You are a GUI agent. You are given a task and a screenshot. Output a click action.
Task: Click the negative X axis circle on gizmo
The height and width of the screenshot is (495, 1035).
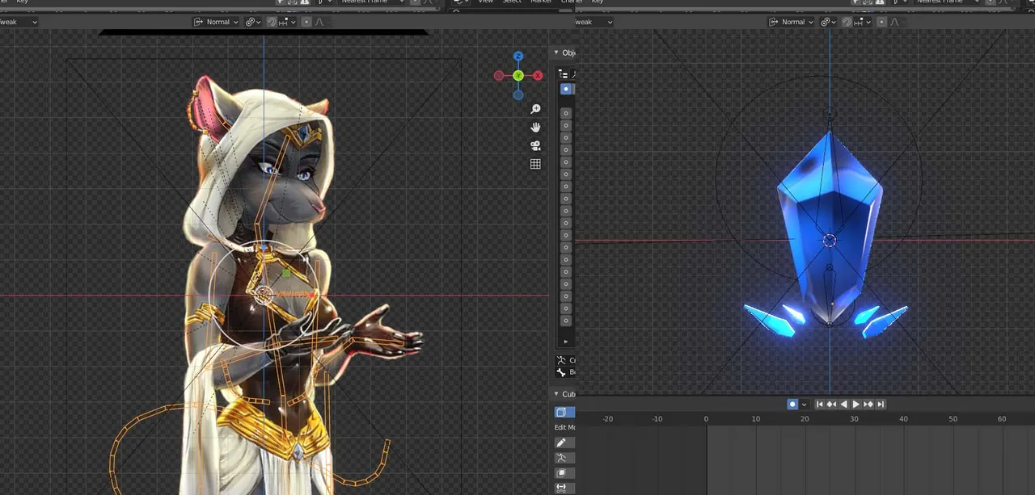(x=499, y=75)
